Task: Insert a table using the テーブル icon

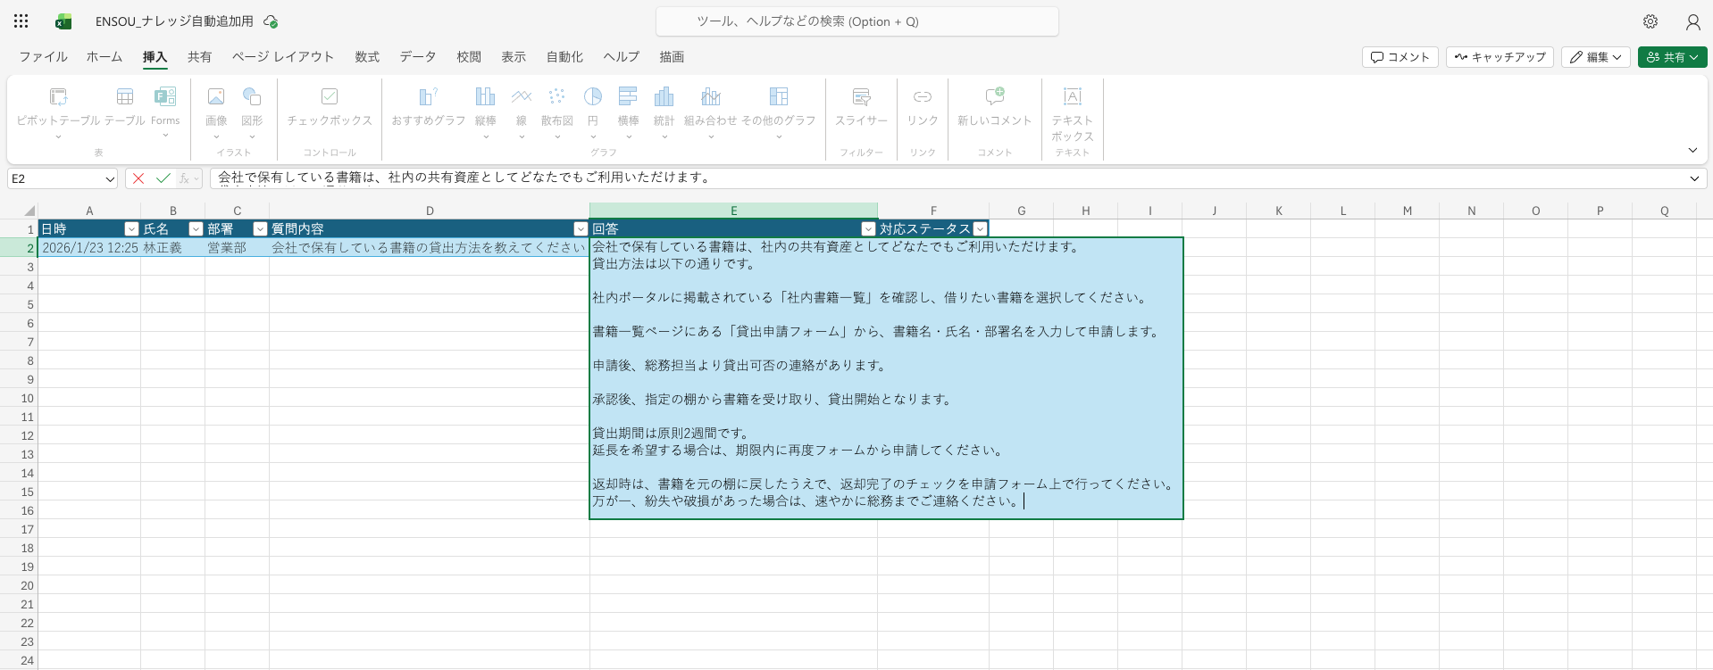Action: [125, 97]
